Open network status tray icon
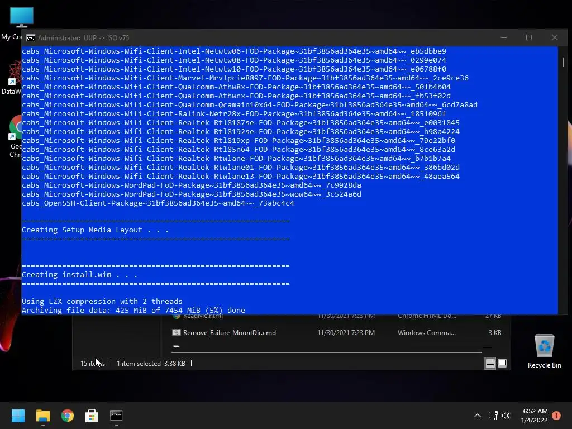This screenshot has height=429, width=572. 493,416
